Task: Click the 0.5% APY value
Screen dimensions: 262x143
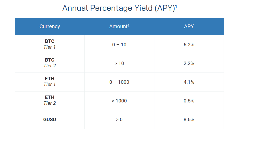Action: click(189, 101)
